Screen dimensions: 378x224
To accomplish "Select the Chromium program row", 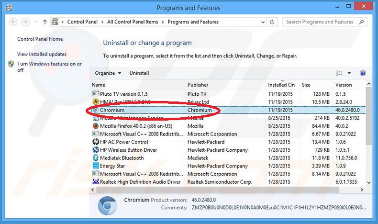I will click(228, 110).
